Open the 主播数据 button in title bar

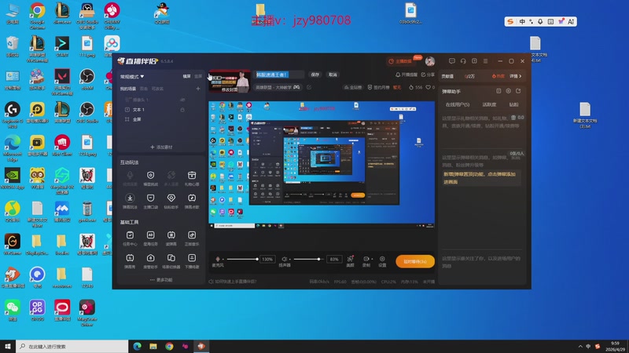point(402,61)
